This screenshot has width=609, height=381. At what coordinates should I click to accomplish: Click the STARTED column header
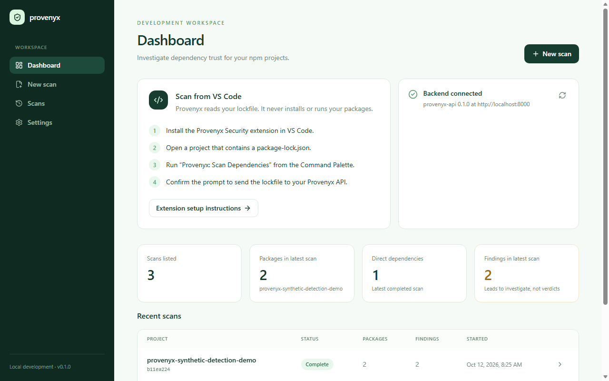click(477, 339)
